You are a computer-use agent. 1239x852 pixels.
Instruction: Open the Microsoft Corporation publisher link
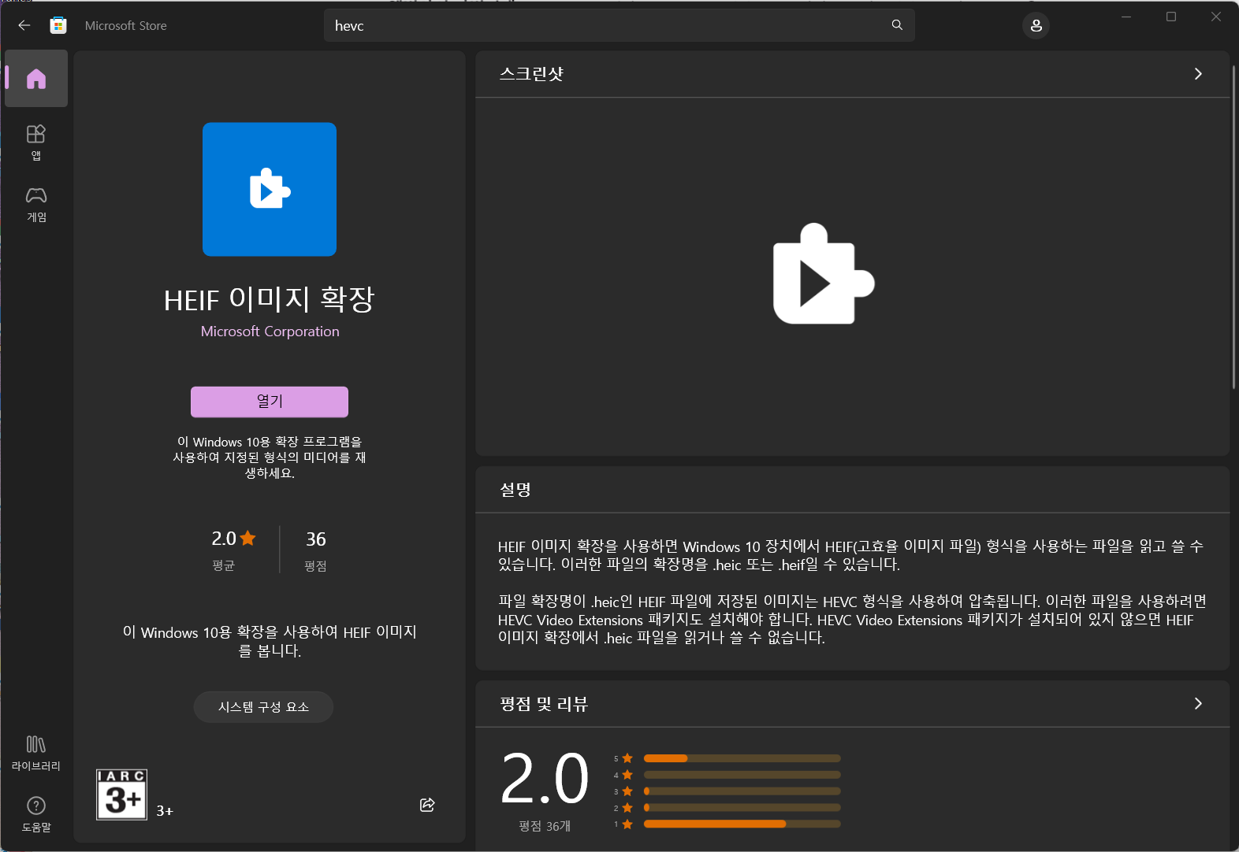pos(270,332)
